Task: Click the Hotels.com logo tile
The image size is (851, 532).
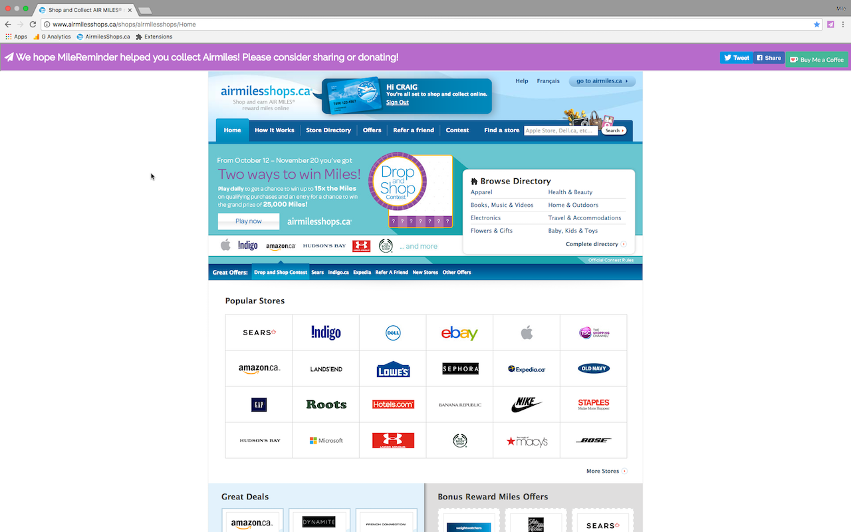Action: (x=393, y=404)
